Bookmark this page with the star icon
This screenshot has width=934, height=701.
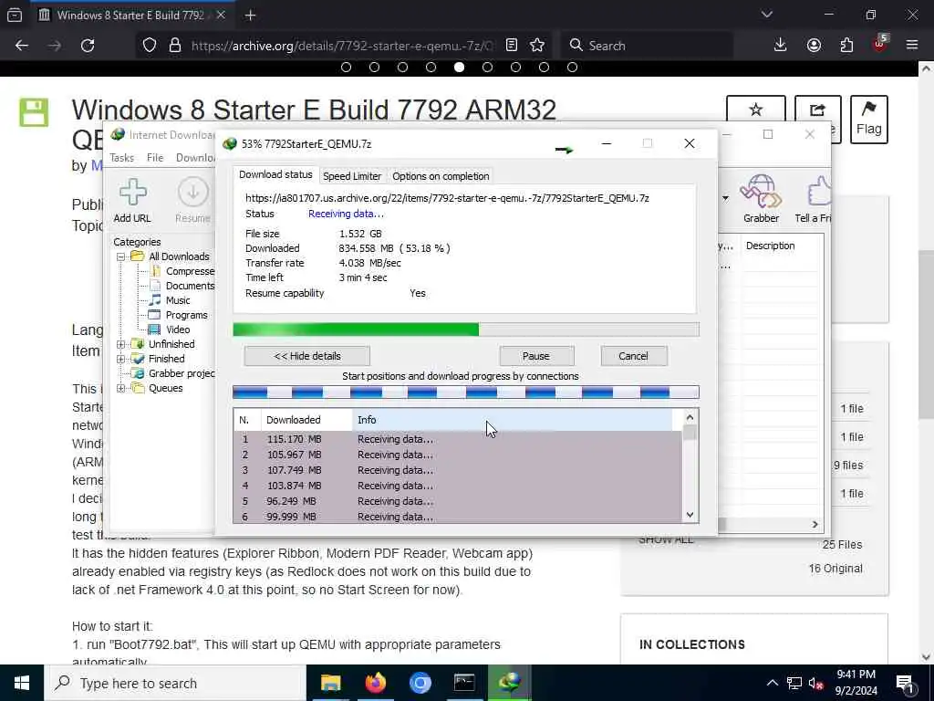tap(537, 46)
